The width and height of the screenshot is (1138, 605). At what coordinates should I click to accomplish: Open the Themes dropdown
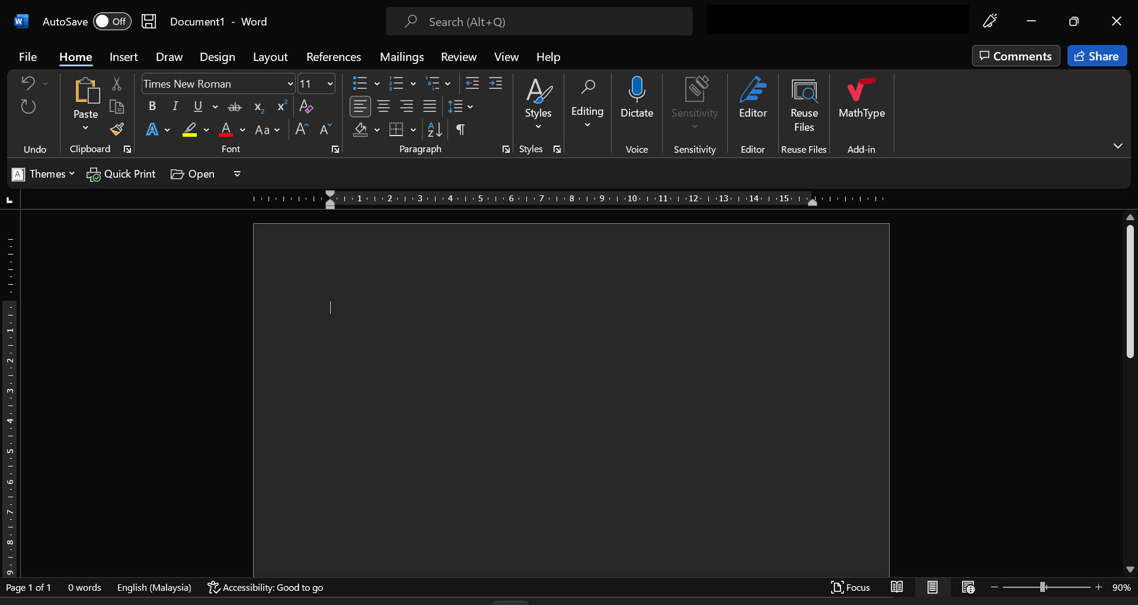pyautogui.click(x=44, y=174)
